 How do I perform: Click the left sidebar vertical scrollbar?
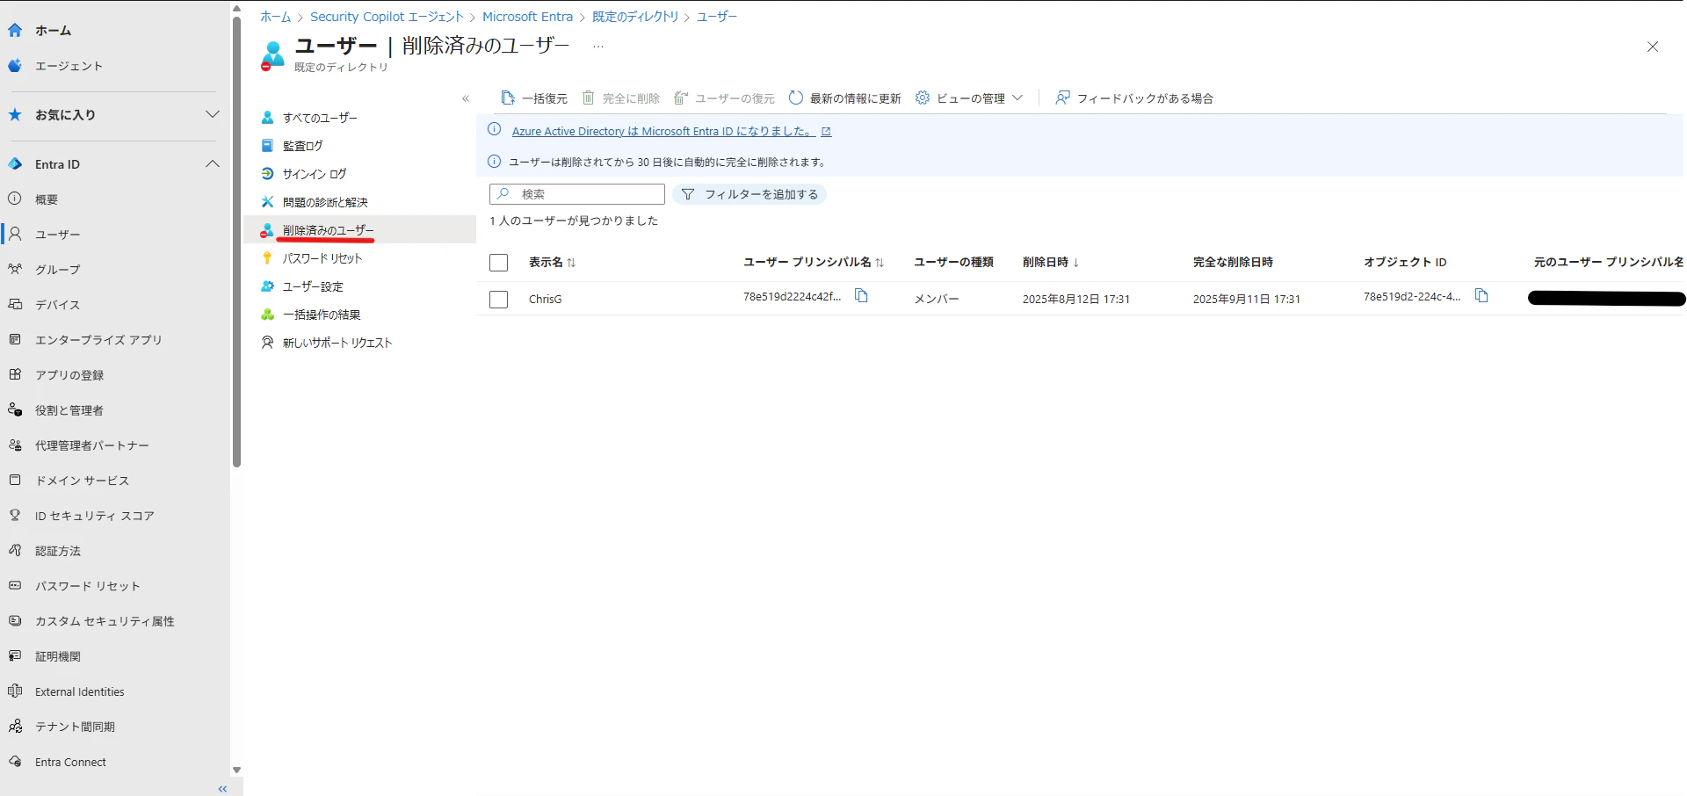point(236,242)
